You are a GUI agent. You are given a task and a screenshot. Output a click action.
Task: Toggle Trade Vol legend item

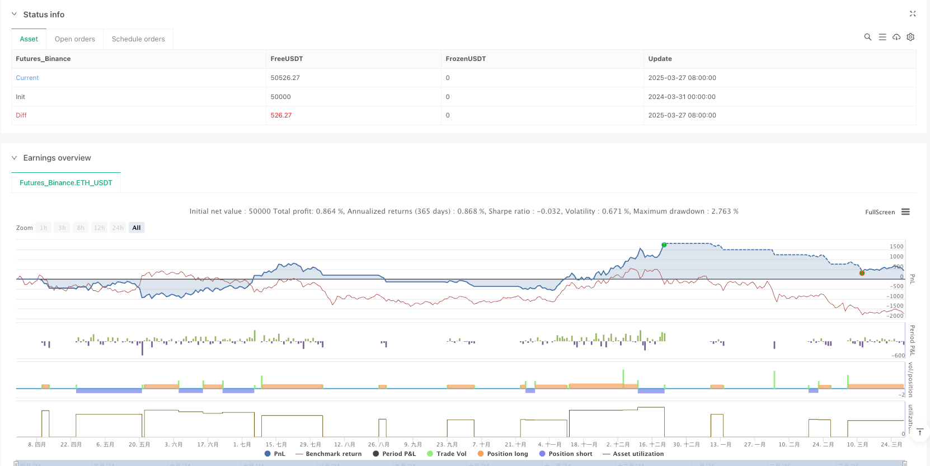[447, 454]
